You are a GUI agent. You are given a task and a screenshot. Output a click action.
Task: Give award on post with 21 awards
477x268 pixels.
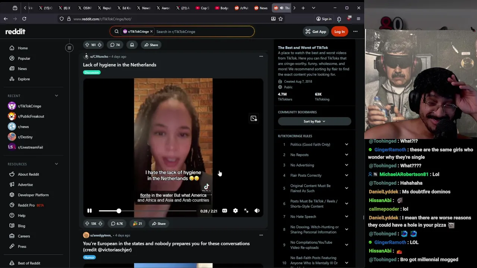point(137,224)
